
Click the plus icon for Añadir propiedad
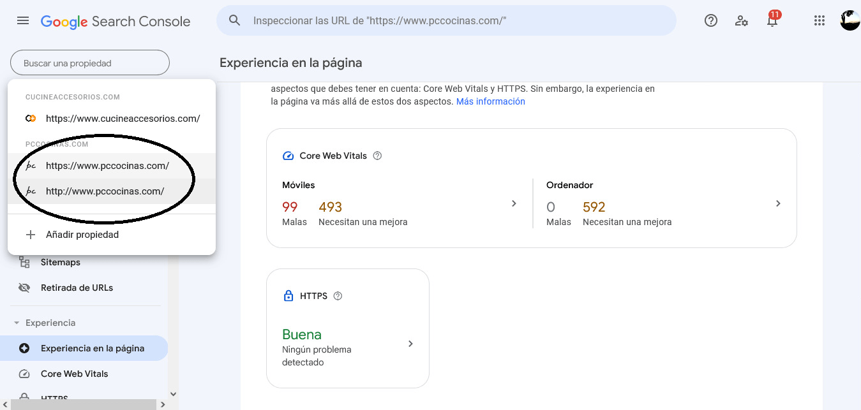(x=30, y=235)
